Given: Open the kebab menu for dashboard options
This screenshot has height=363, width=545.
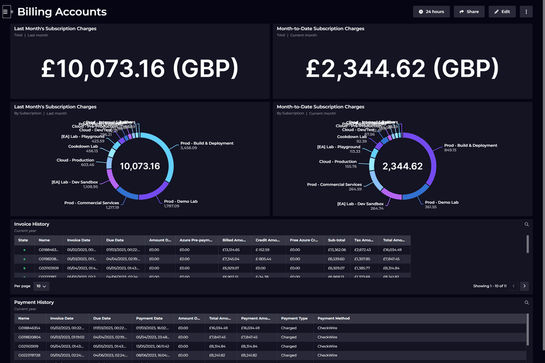Looking at the screenshot, I should click(x=526, y=11).
